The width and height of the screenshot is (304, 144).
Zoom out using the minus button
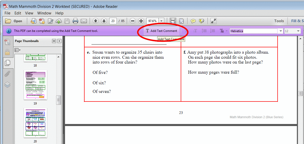click(132, 21)
